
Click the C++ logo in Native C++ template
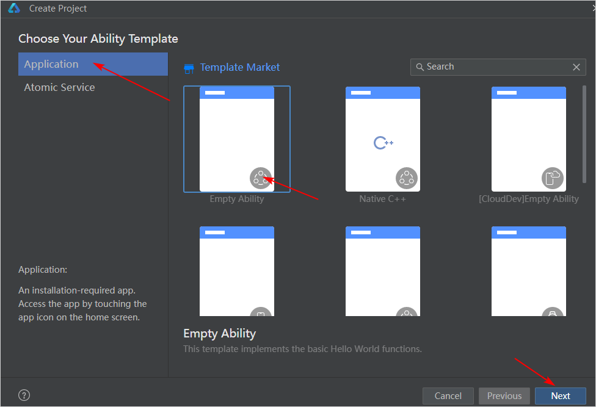pos(383,143)
